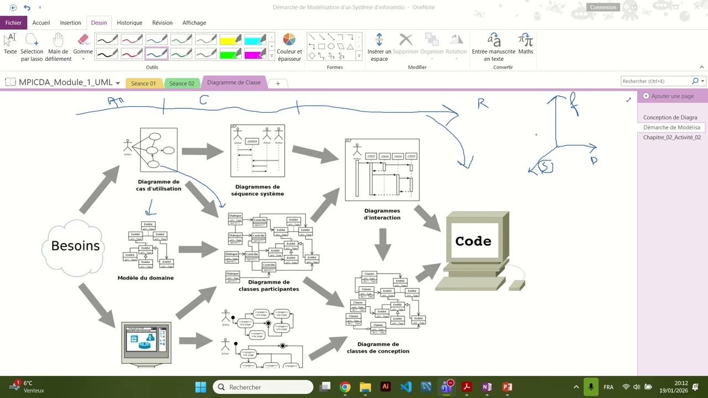Select the bright green highlighter

point(231,54)
